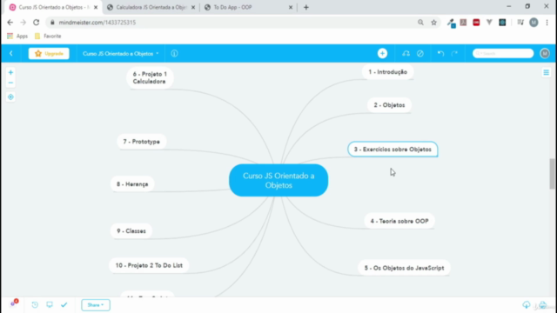Screen dimensions: 557x313
Task: Go forward in browser
Action: (x=23, y=23)
